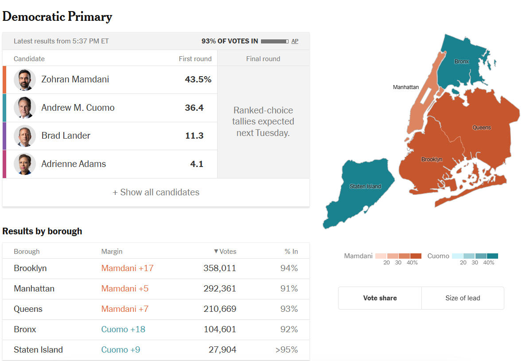Click Zohran Mamdani's candidate photo
This screenshot has height=361, width=526.
pos(25,80)
